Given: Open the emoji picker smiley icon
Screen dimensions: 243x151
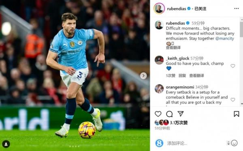Looking at the screenshot, I should [234, 143].
